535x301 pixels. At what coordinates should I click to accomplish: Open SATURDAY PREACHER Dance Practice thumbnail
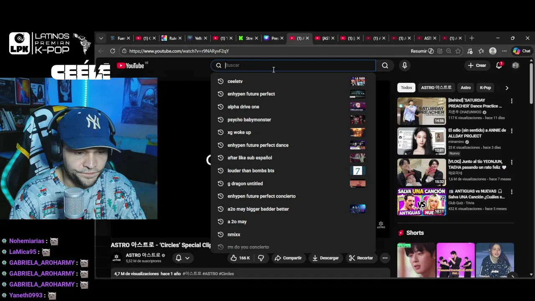point(421,111)
